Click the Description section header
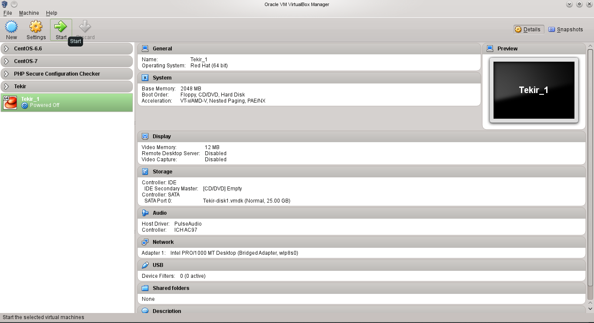594x323 pixels. 362,310
